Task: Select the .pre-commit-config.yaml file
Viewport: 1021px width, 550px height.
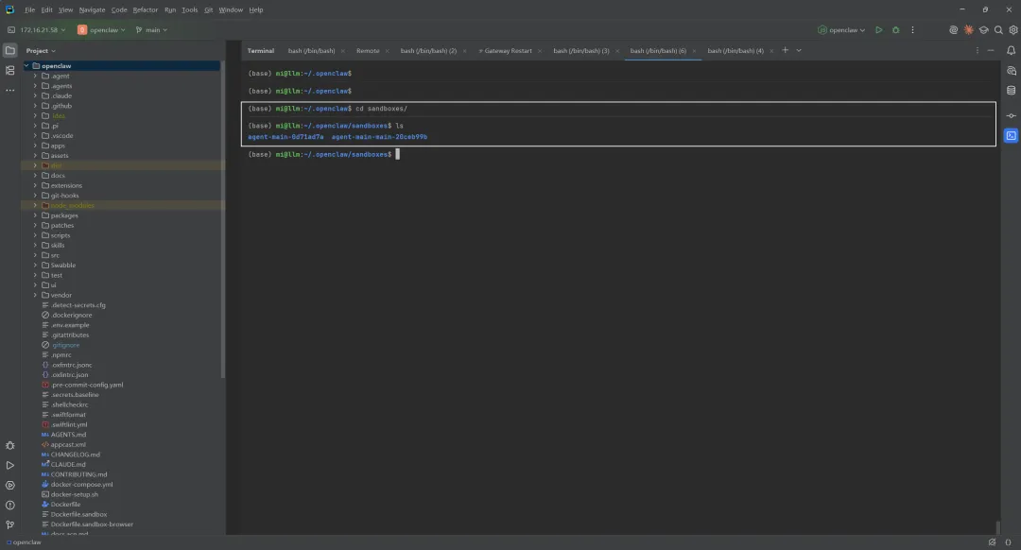Action: click(x=87, y=385)
